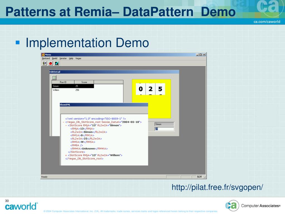This screenshot has width=285, height=214.
Task: Open the Bestand menu
Action: click(46, 59)
